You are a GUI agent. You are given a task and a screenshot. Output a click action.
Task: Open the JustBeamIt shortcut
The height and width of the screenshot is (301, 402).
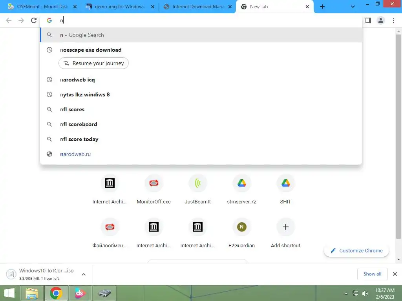click(x=198, y=189)
